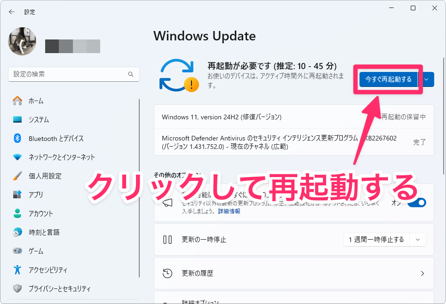Select Bluetooth とデバイス in the sidebar
Screen dimensions: 446x304
(56, 138)
